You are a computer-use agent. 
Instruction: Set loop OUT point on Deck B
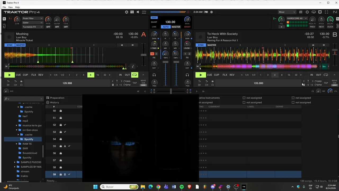pyautogui.click(x=319, y=75)
